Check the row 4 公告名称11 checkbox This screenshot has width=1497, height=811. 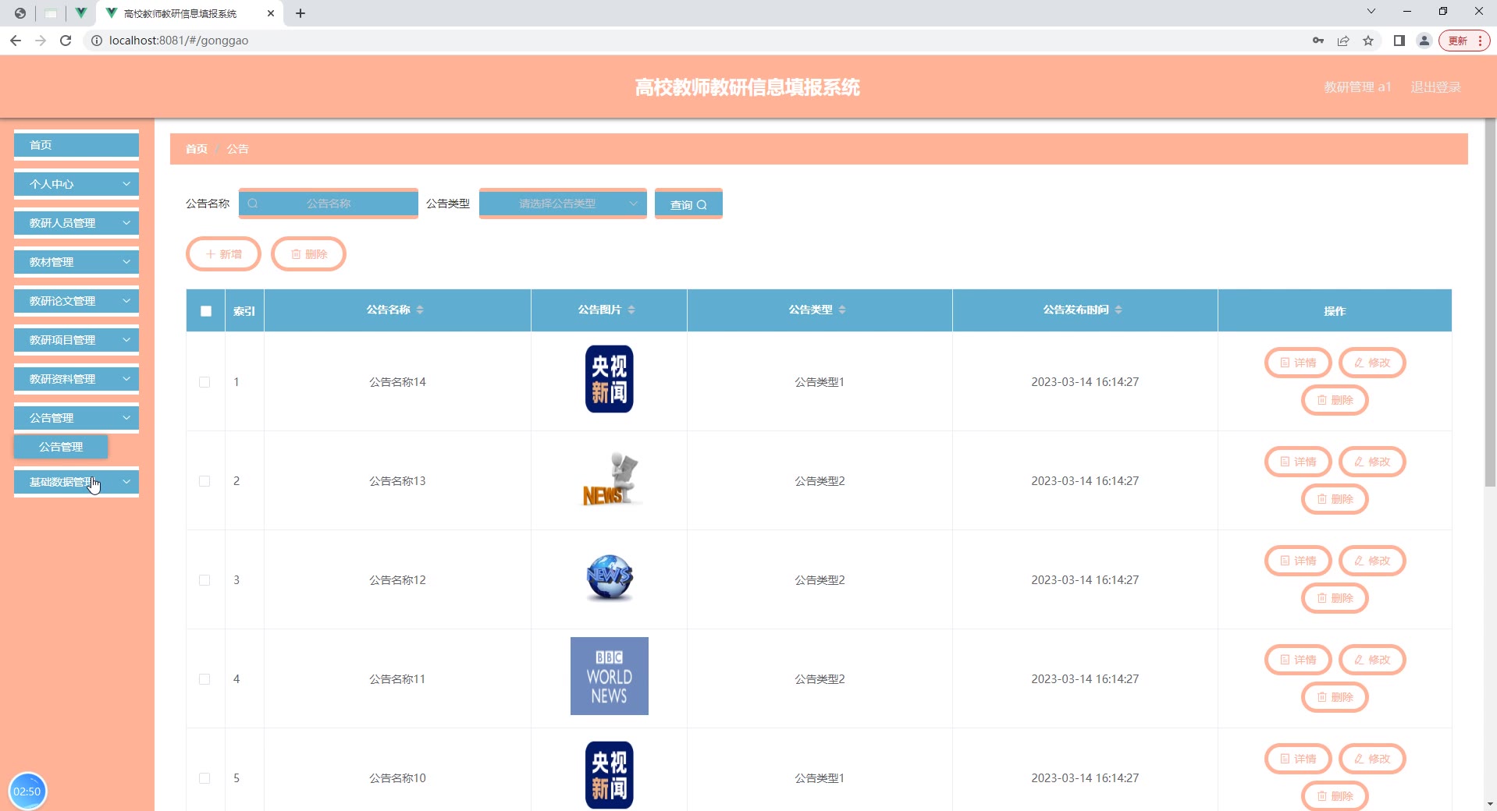coord(204,679)
